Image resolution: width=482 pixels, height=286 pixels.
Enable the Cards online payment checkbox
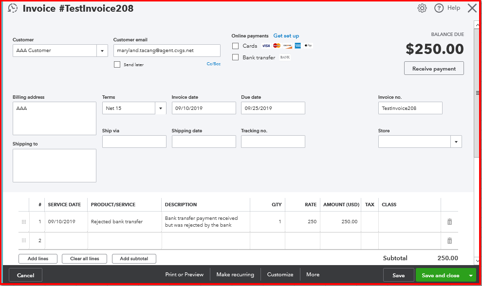(236, 46)
